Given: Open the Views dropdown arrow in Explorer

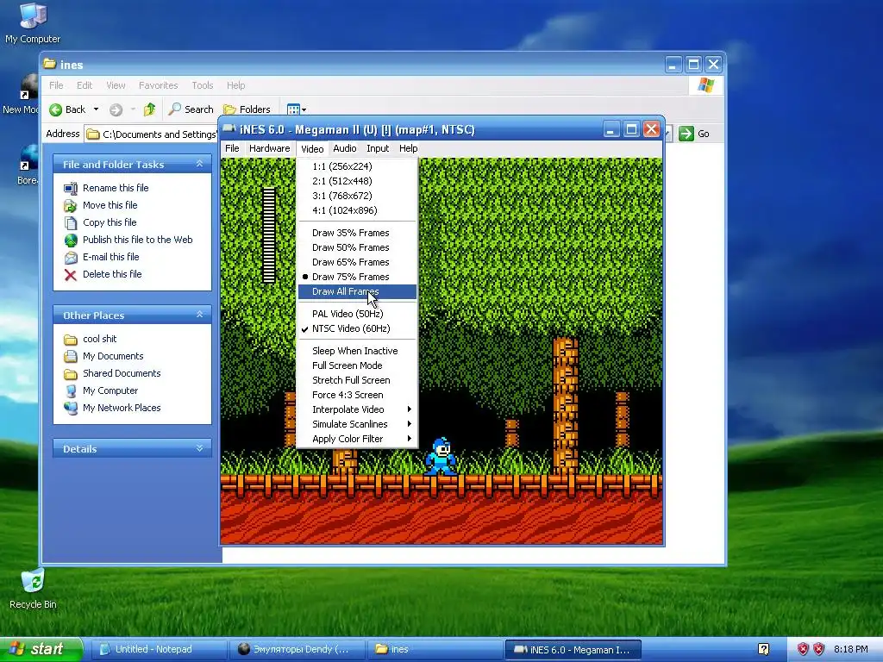Looking at the screenshot, I should point(304,110).
